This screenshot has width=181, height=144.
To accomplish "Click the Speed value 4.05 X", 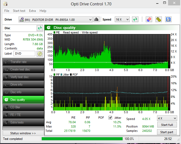I will click(x=146, y=119).
